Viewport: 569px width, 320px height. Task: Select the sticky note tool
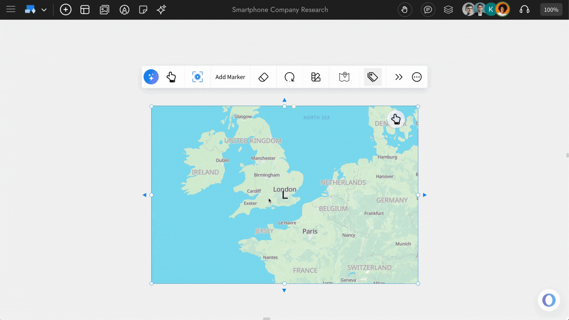coord(143,9)
